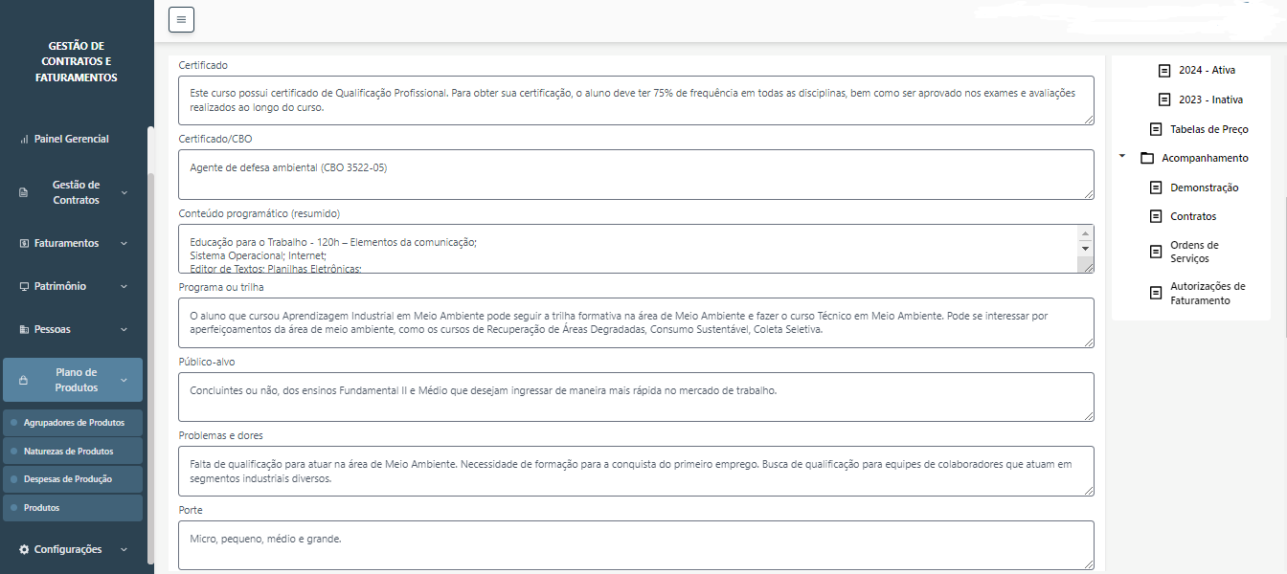Click the scroll down arrow in Conteúdo programático
Viewport: 1287px width, 574px height.
[x=1085, y=249]
